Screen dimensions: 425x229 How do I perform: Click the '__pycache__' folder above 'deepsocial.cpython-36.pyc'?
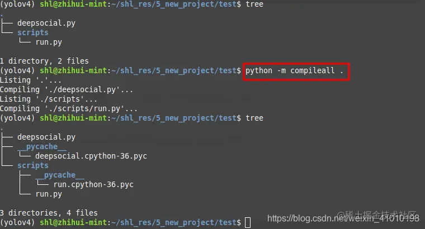point(42,147)
